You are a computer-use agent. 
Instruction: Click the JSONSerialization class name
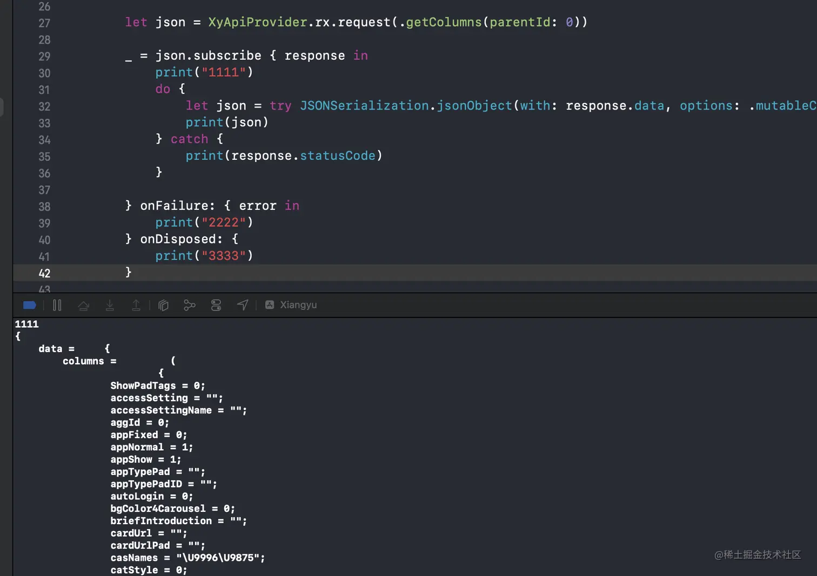tap(365, 106)
